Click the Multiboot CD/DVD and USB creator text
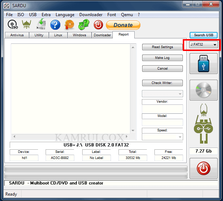Viewport: 223px width, 201px height. (67, 183)
